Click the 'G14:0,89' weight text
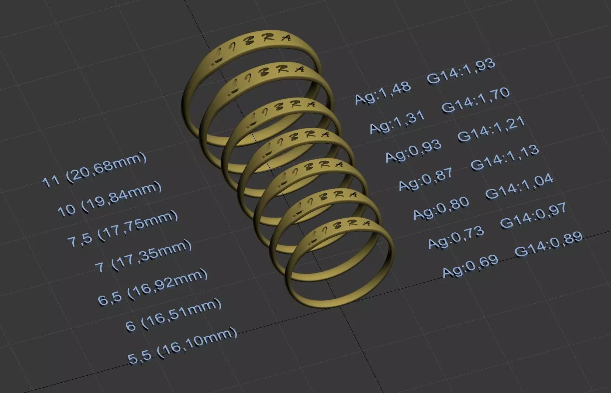This screenshot has width=611, height=393. [549, 245]
